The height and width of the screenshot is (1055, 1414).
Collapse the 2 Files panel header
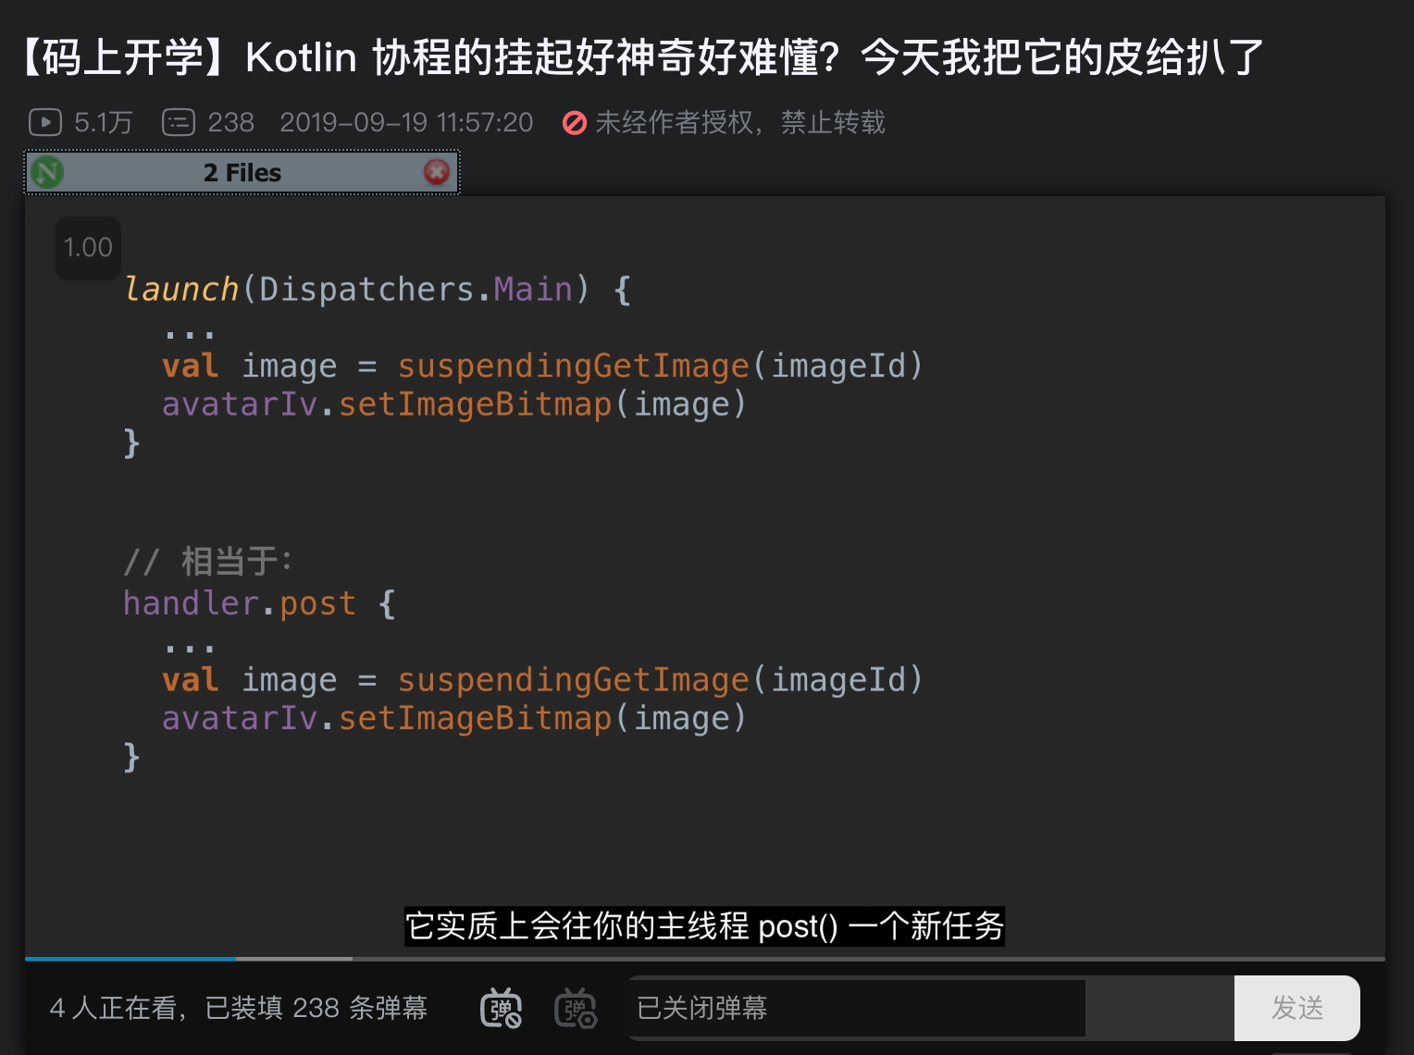click(242, 172)
